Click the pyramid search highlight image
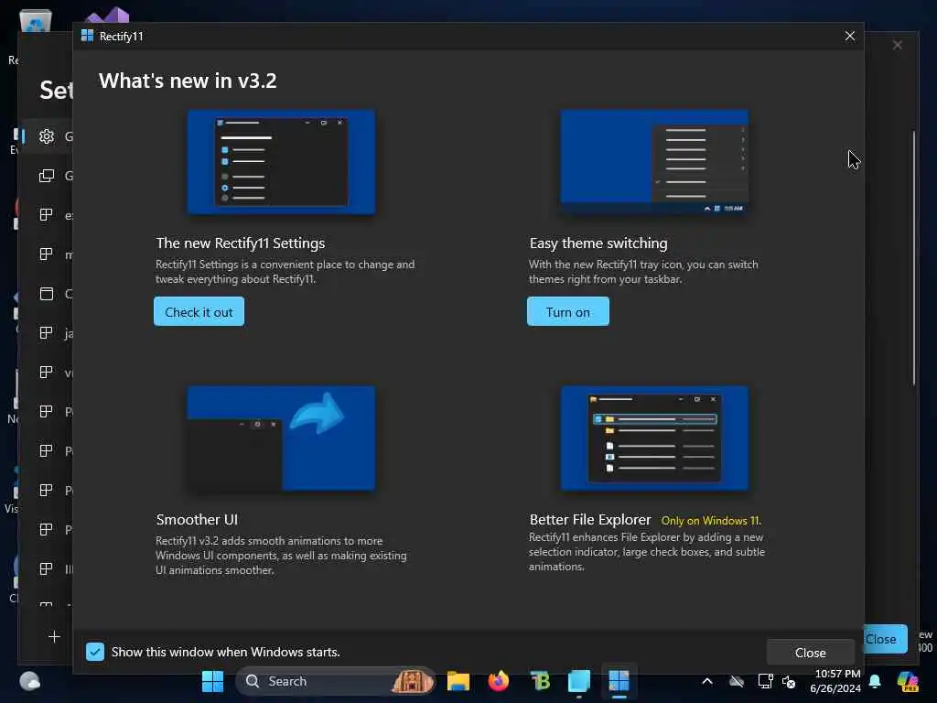937x703 pixels. pos(413,681)
